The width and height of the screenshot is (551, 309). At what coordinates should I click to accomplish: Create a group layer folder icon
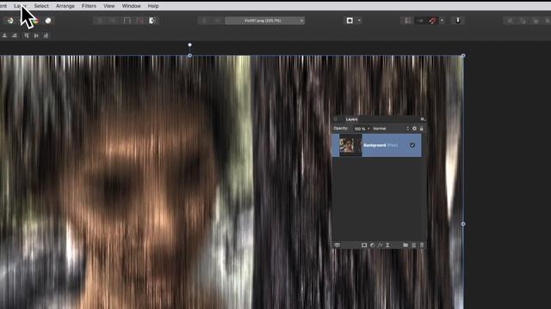point(406,245)
